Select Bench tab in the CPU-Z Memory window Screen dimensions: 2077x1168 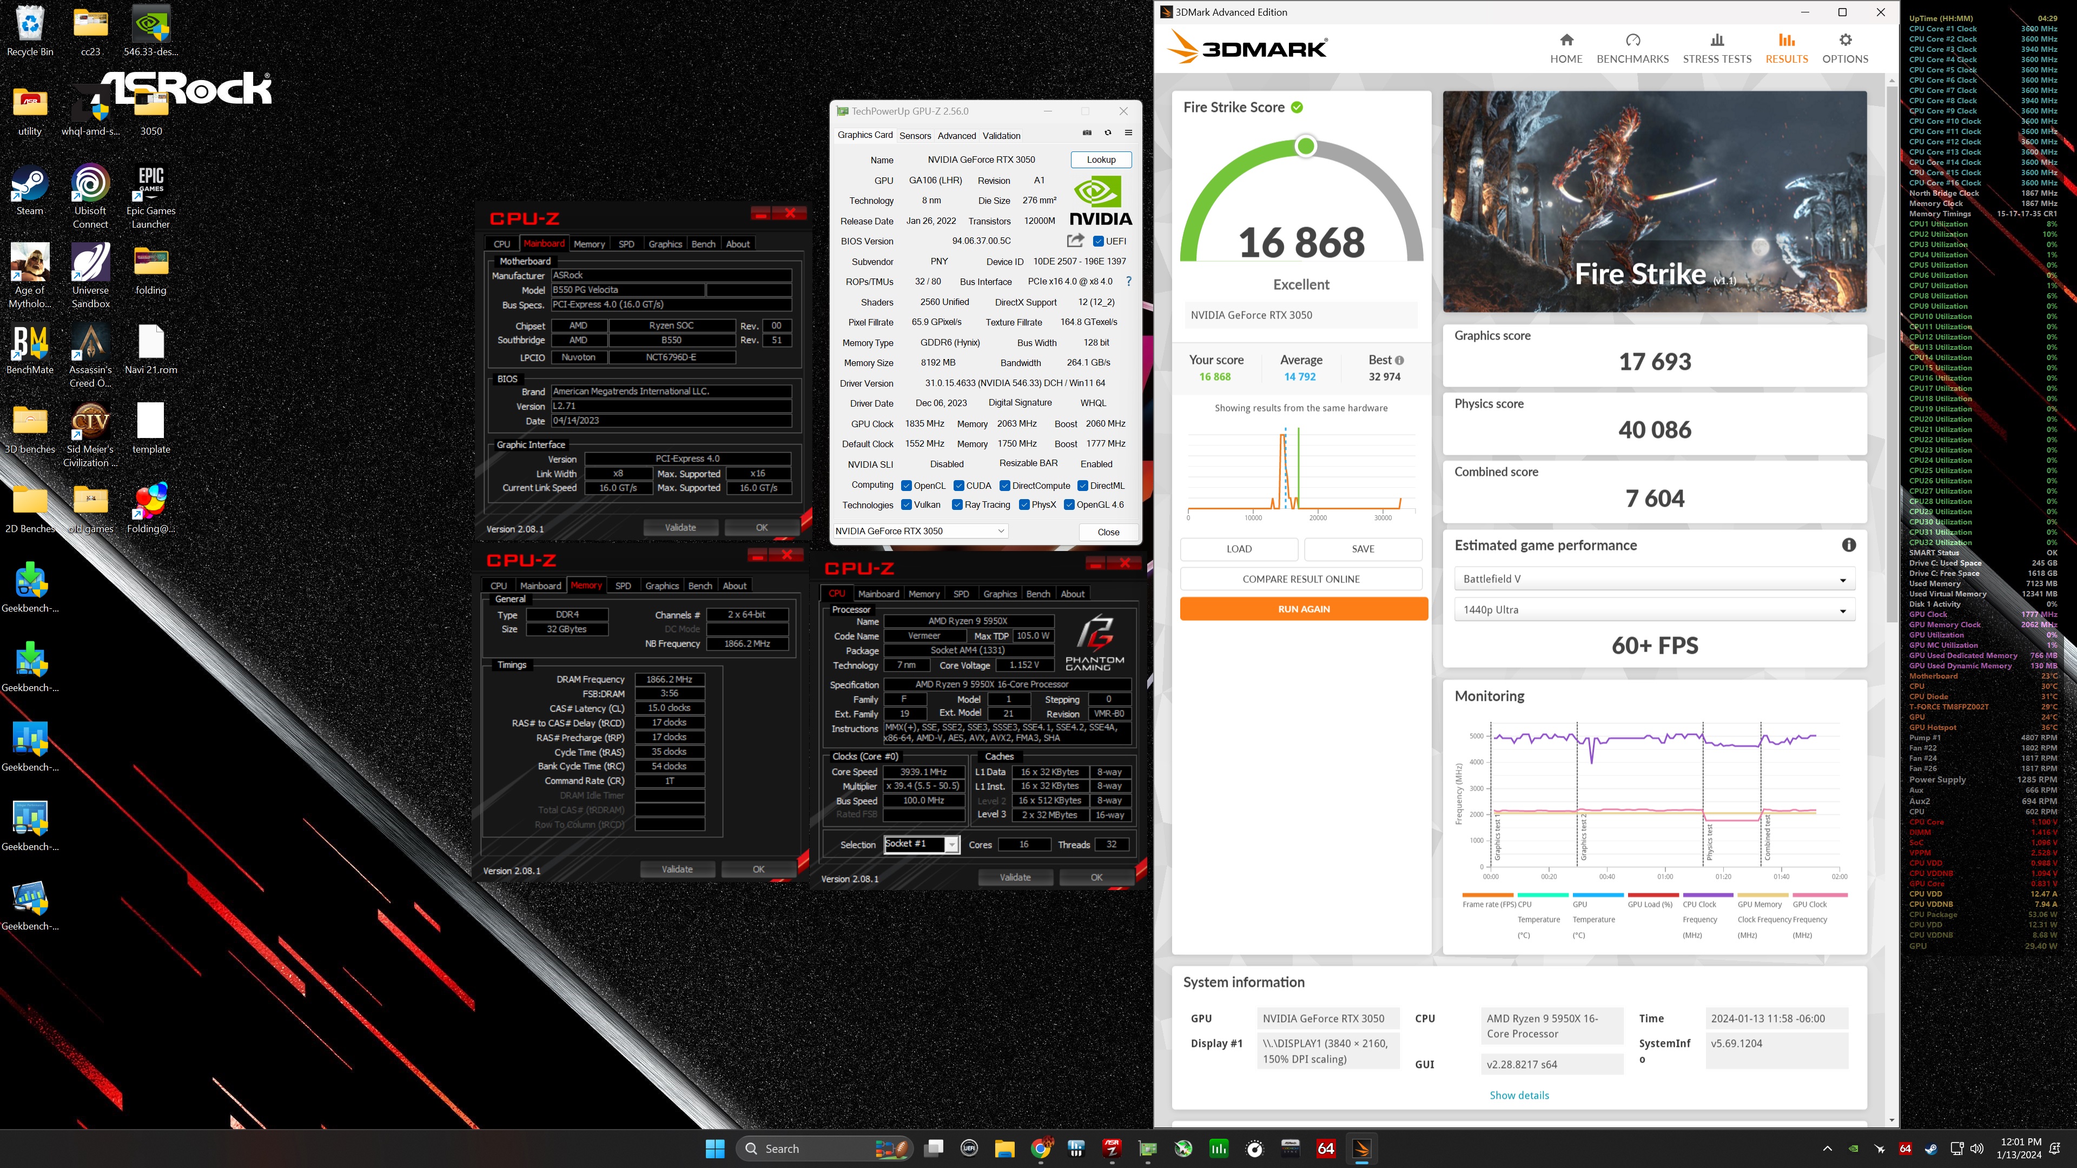pyautogui.click(x=700, y=585)
